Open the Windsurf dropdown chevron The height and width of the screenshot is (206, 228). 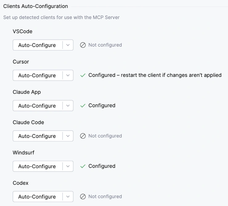[68, 166]
